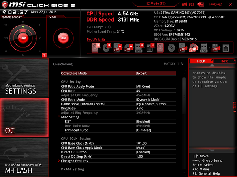Select the UEFI USB key boot icon
The width and height of the screenshot is (237, 177).
pyautogui.click(x=139, y=48)
